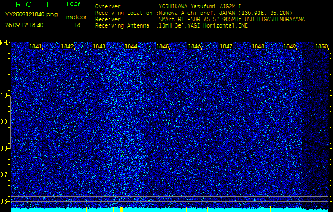The image size is (333, 212).
Task: Click the 1842 time marker
Action: [68, 47]
